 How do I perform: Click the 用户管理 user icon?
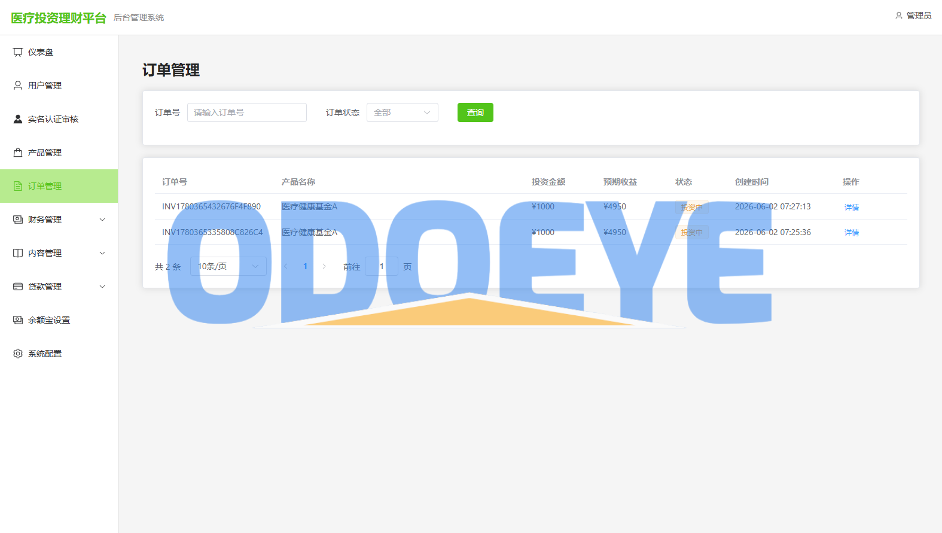18,86
